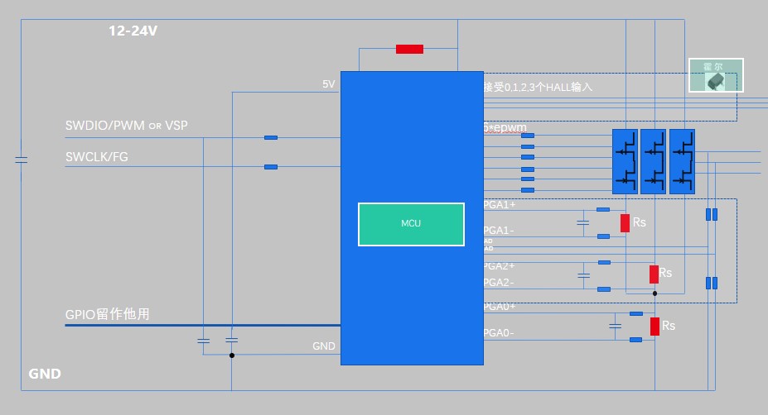Click the leftmost MOSFET half-bridge block
The height and width of the screenshot is (415, 768).
pyautogui.click(x=625, y=161)
